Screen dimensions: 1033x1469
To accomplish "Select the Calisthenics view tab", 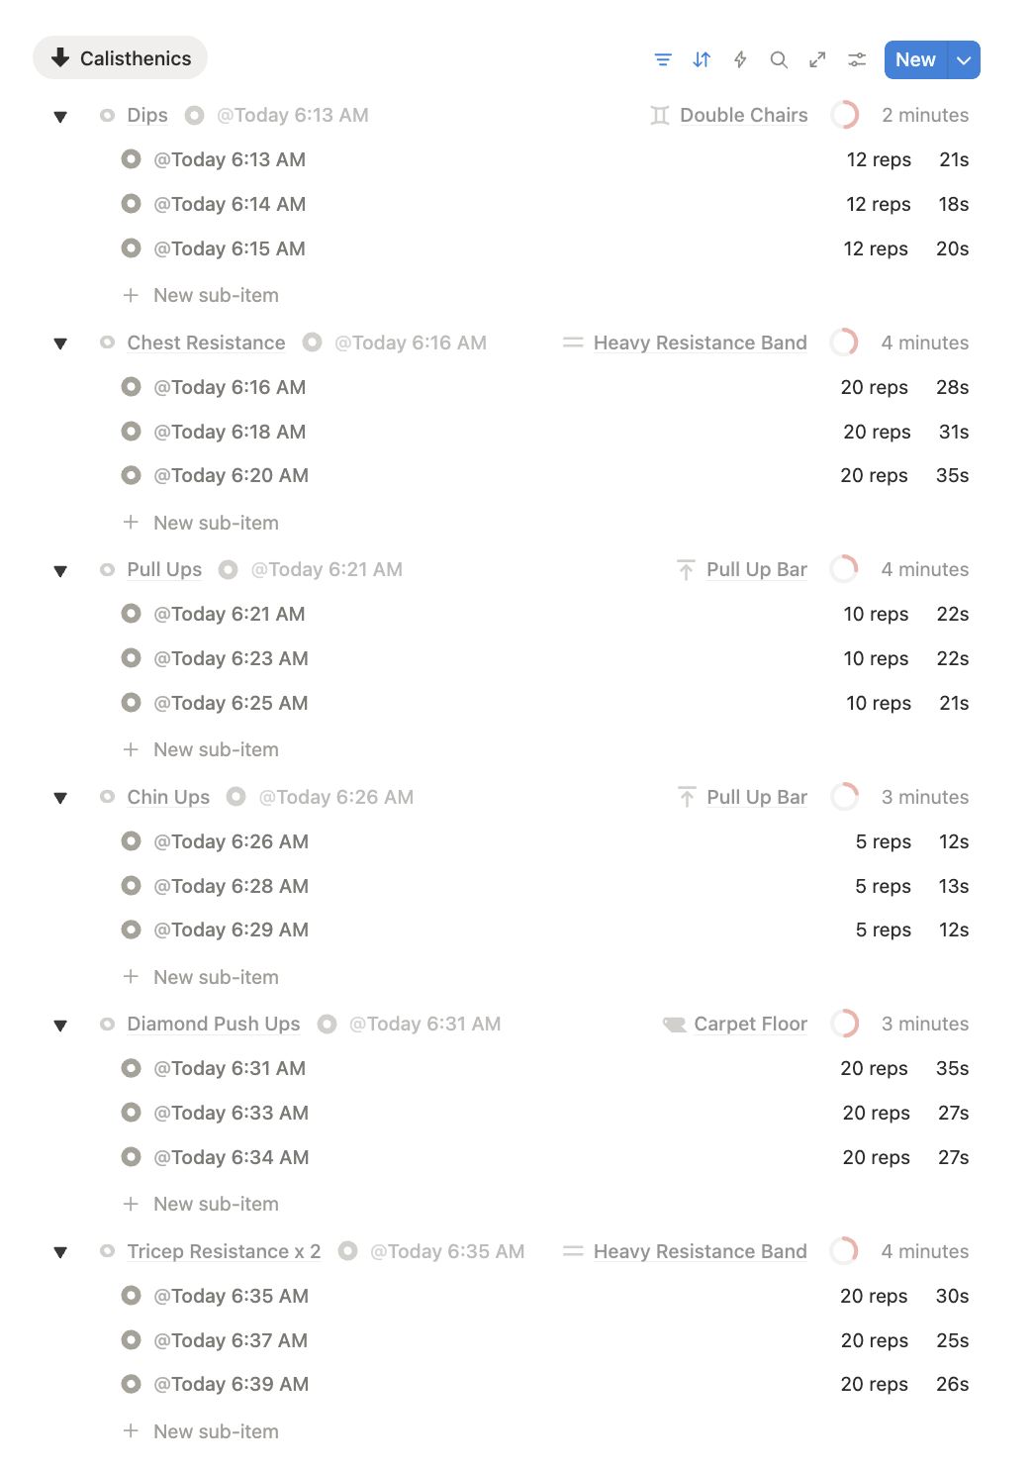I will coord(121,58).
